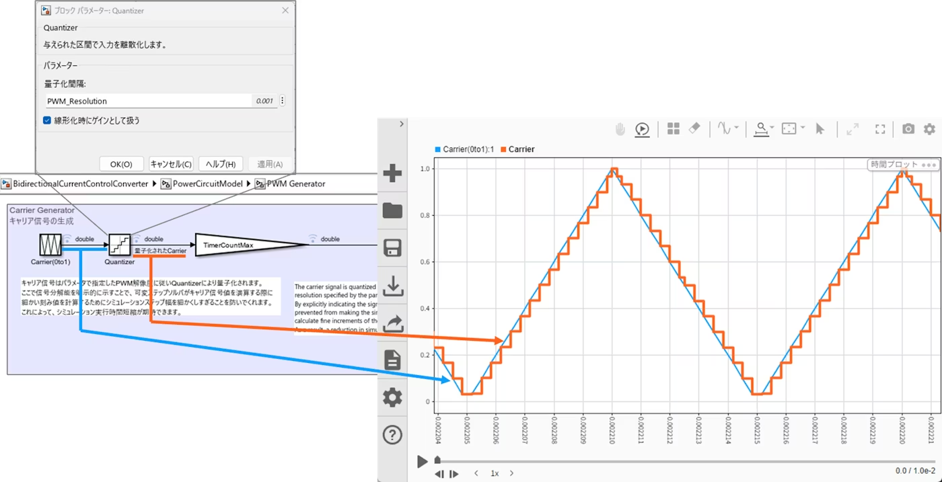Open the subplot layout grid icon
942x482 pixels.
click(x=673, y=129)
